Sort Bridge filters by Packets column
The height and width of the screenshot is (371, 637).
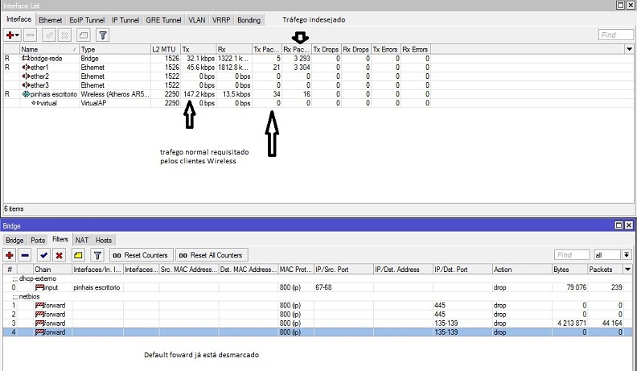[x=606, y=269]
